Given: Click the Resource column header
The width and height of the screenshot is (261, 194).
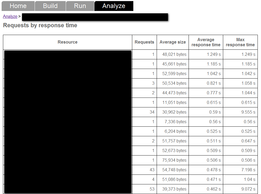Looking at the screenshot, I should (x=68, y=42).
